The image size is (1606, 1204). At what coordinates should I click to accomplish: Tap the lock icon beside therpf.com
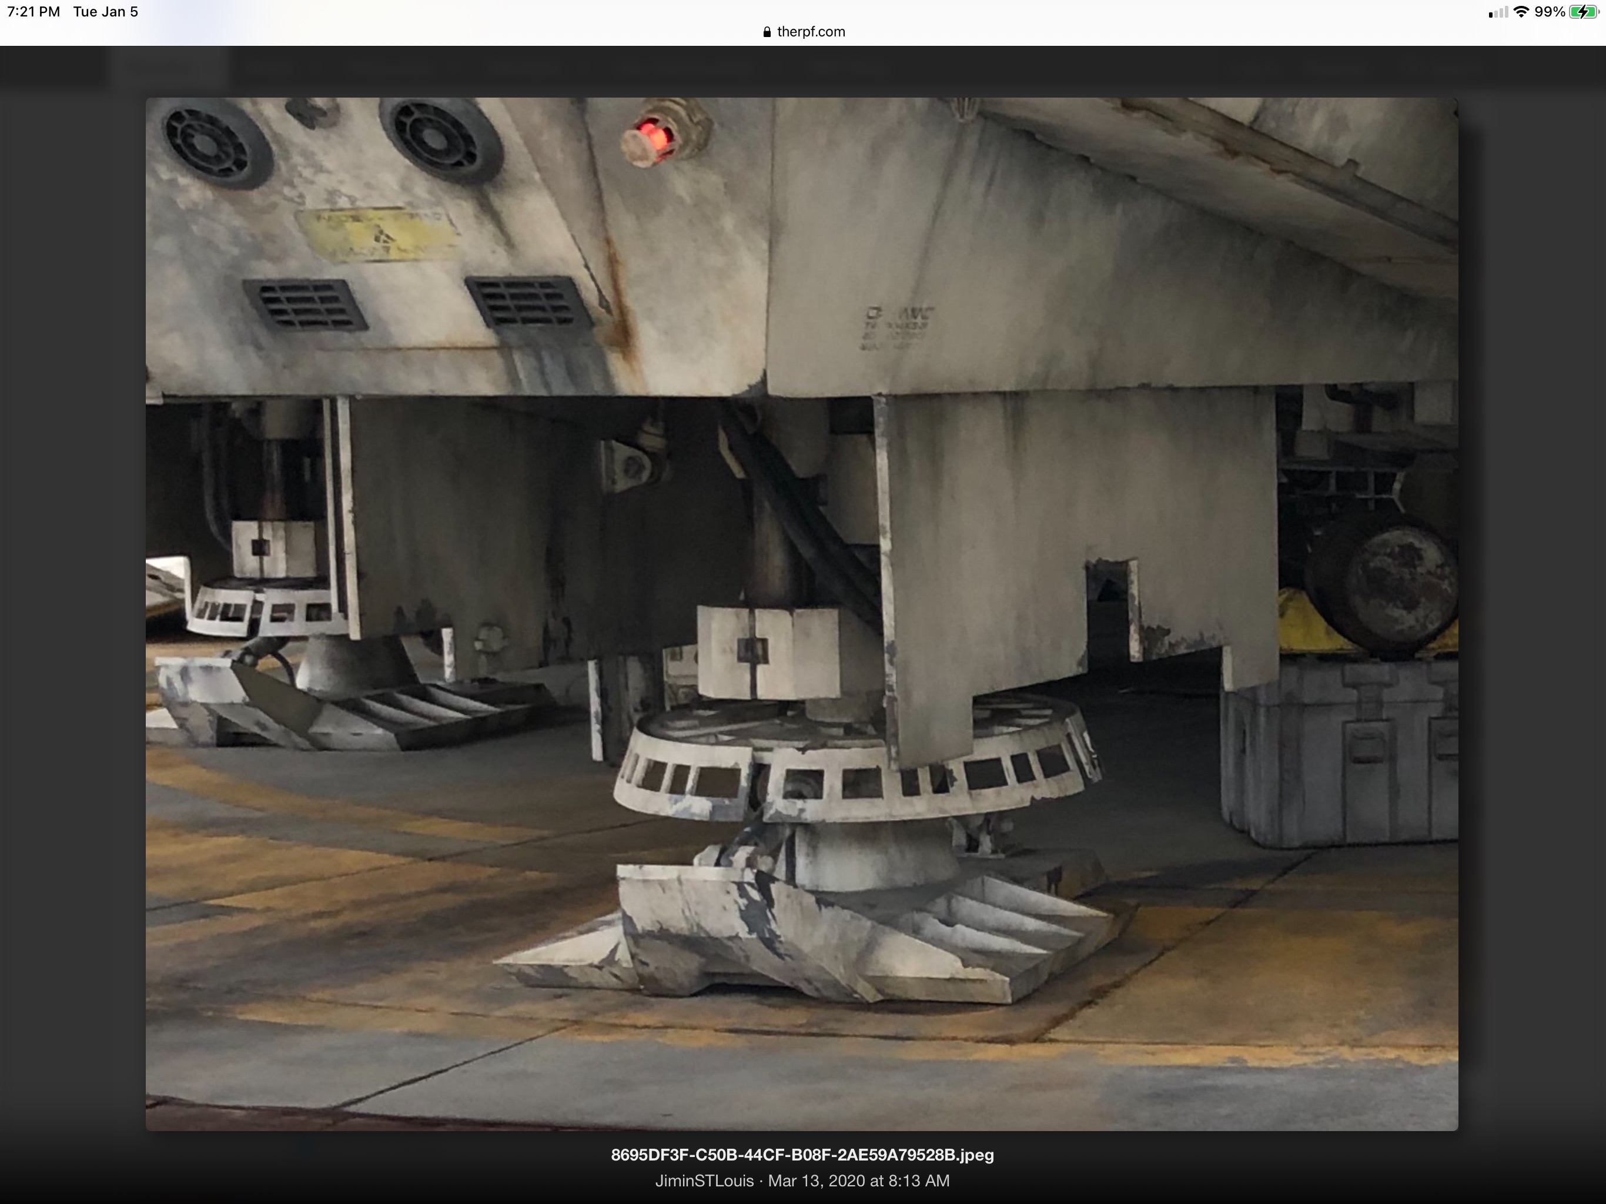pyautogui.click(x=767, y=32)
